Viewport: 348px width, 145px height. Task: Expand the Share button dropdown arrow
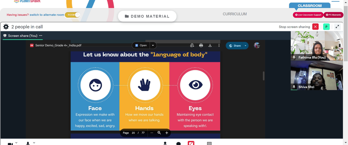[245, 46]
